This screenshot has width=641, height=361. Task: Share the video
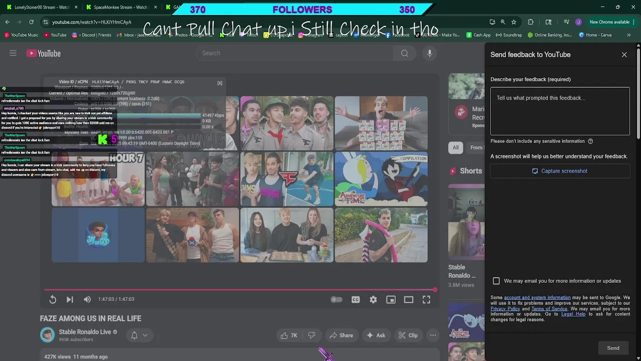pos(341,335)
